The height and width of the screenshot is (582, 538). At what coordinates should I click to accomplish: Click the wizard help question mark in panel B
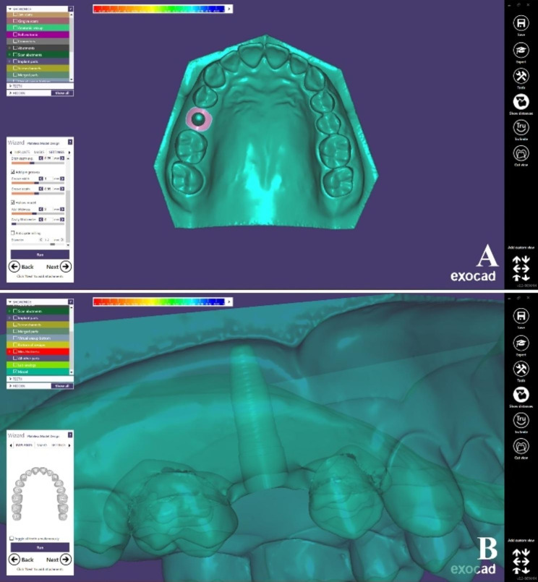(x=70, y=435)
